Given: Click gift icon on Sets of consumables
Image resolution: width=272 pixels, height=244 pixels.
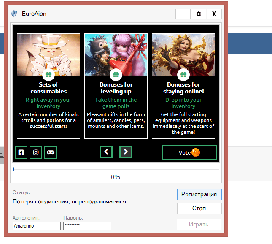Looking at the screenshot, I should 48,75.
